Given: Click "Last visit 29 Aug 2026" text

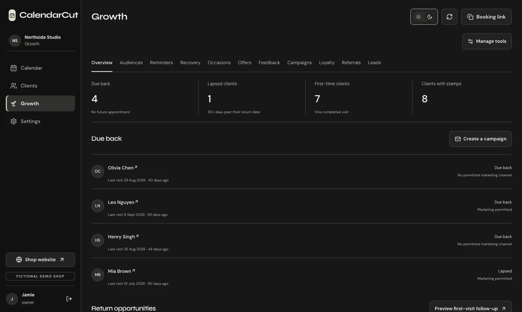Looking at the screenshot, I should (x=127, y=180).
